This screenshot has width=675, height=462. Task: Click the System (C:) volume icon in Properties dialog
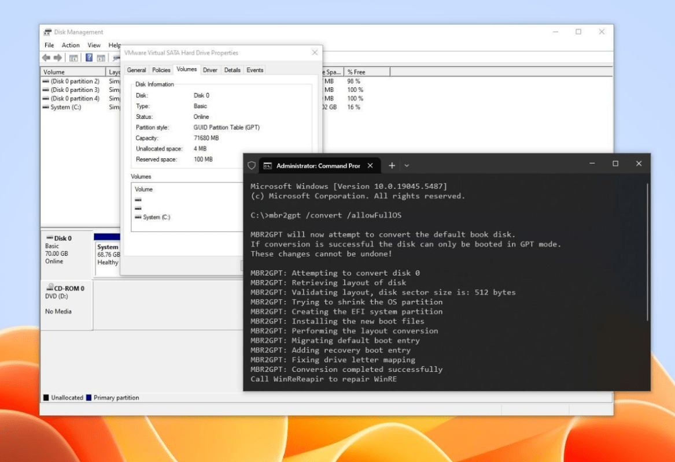138,217
